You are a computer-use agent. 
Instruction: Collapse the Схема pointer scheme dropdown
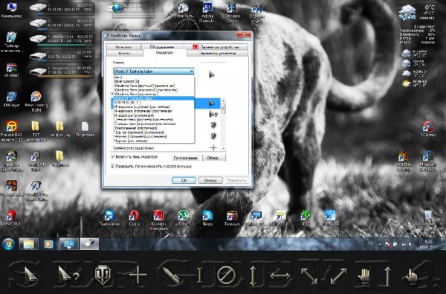[192, 71]
